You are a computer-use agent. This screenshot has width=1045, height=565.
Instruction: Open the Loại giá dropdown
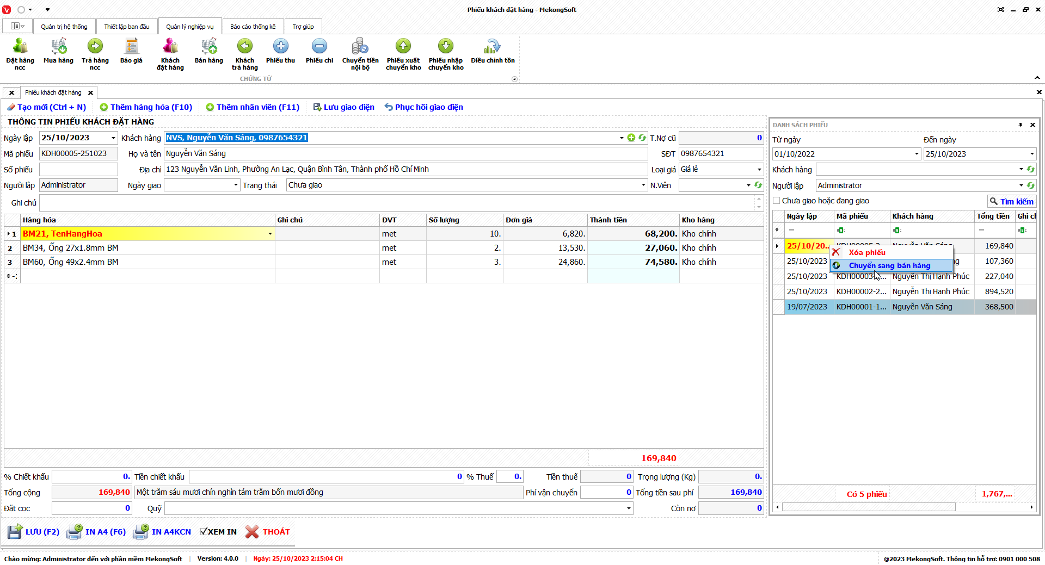click(x=759, y=170)
